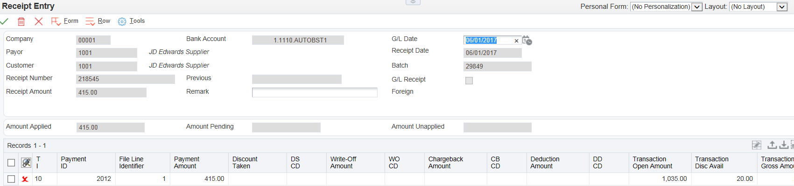This screenshot has width=794, height=186.
Task: Expand the collapsed header chevron at top
Action: [x=413, y=2]
